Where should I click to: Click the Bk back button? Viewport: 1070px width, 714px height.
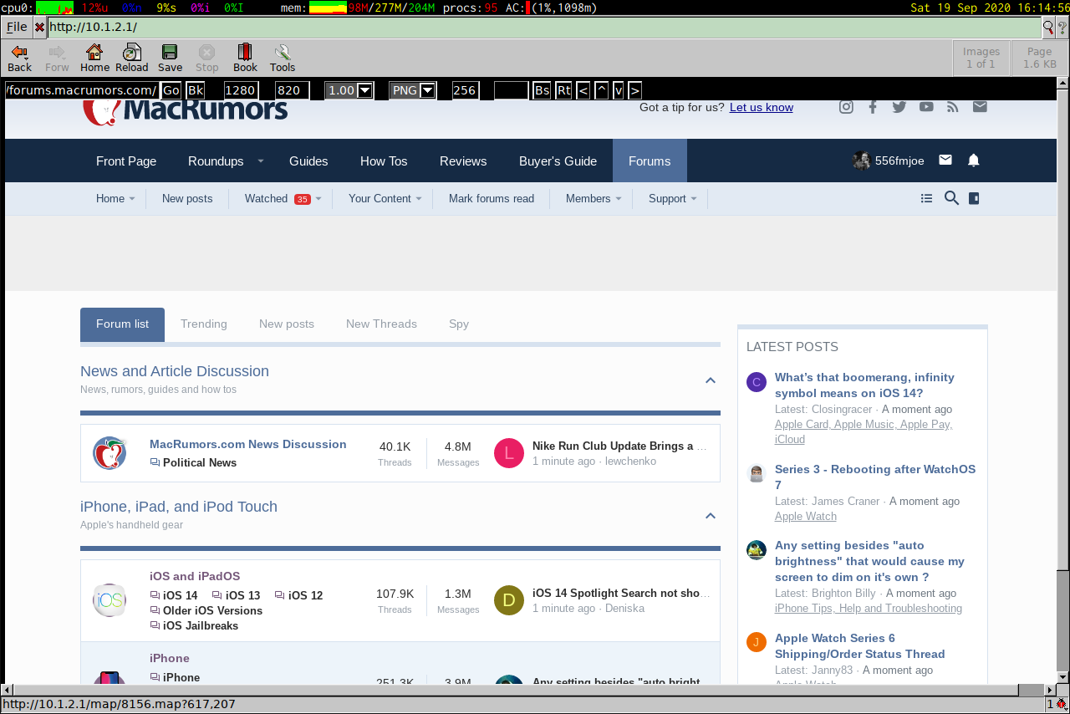tap(195, 90)
